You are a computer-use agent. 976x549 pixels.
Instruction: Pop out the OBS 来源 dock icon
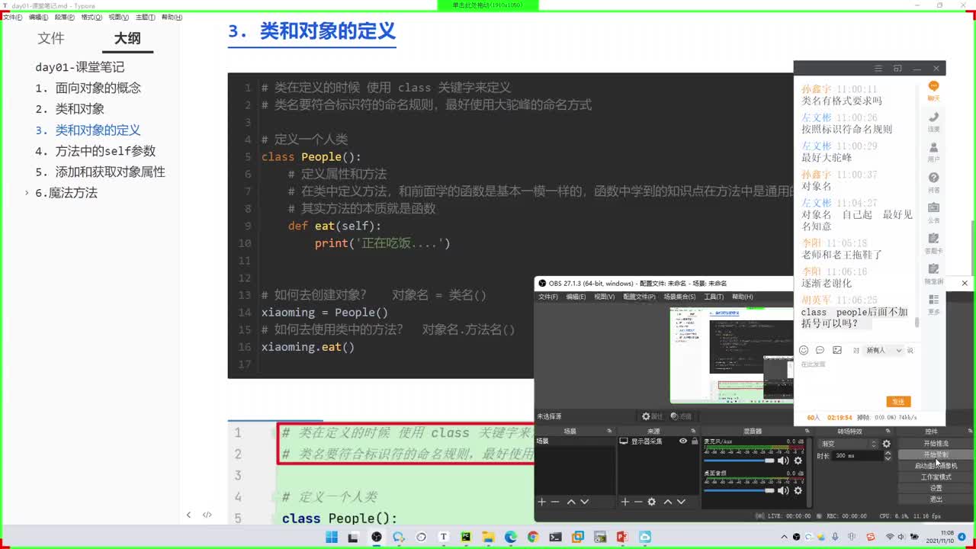tap(693, 431)
